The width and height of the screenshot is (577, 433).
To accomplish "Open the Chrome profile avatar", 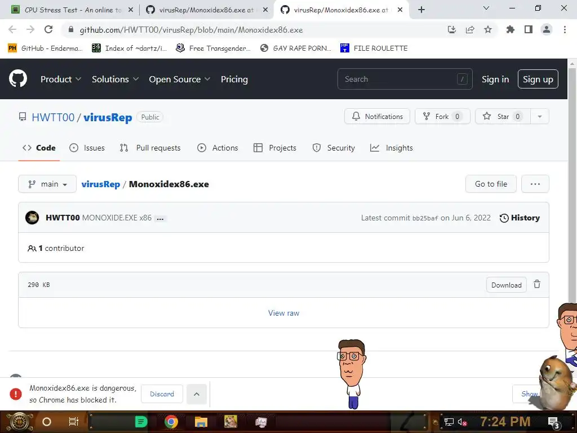I will point(547,29).
